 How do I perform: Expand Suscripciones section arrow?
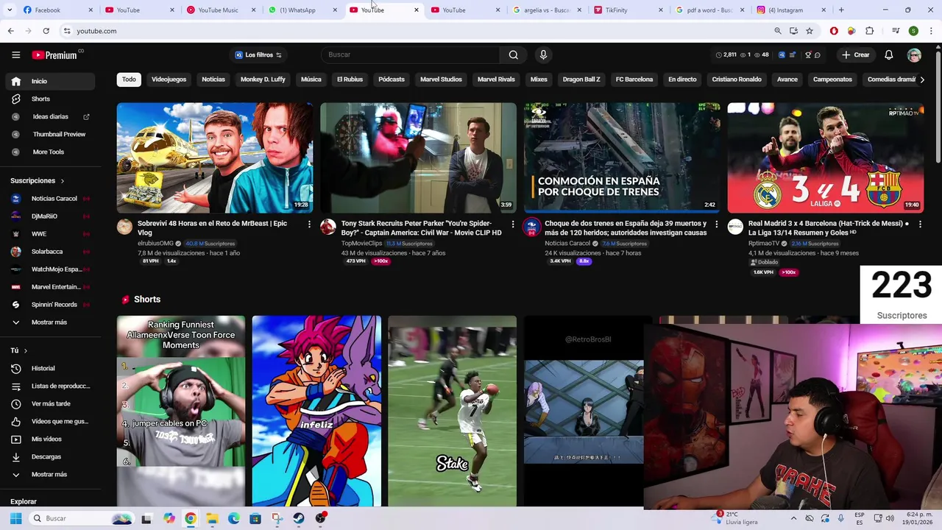coord(62,180)
